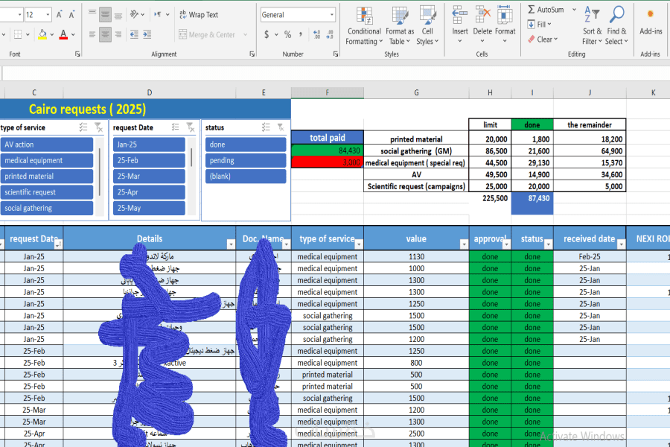The height and width of the screenshot is (447, 670).
Task: Clear filter on type of service slicer
Action: pyautogui.click(x=99, y=127)
